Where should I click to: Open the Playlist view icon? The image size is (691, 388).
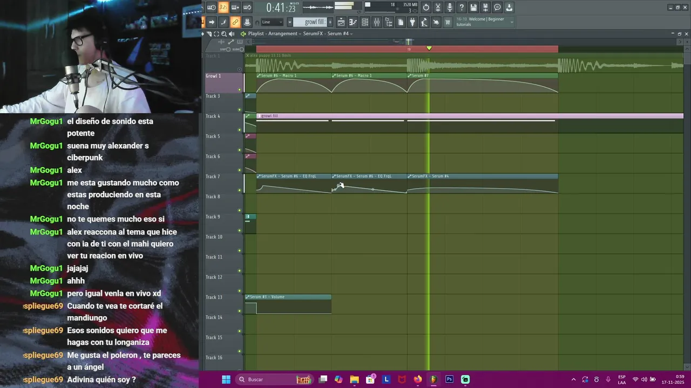coord(342,22)
